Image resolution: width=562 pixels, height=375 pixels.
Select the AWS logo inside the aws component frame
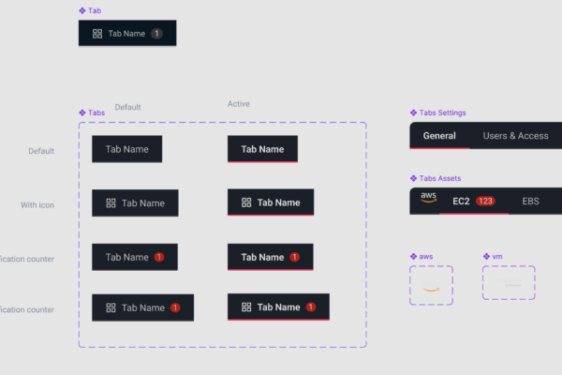431,288
